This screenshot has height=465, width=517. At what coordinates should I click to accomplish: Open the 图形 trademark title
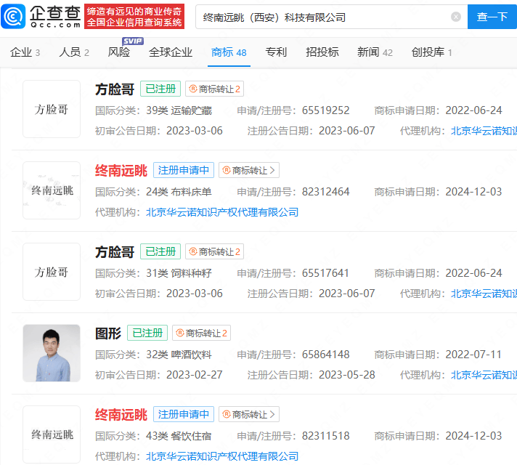[x=108, y=333]
